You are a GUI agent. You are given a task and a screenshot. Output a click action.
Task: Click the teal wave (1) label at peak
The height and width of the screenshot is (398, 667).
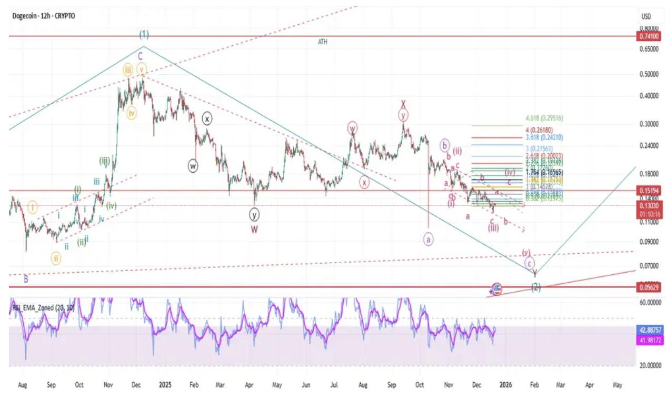(x=144, y=35)
